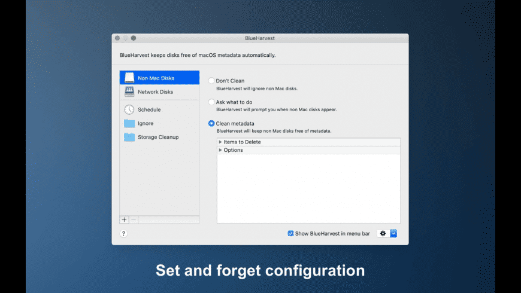Switch to the Network Disks label
Viewport: 521px width, 293px height.
coord(156,92)
